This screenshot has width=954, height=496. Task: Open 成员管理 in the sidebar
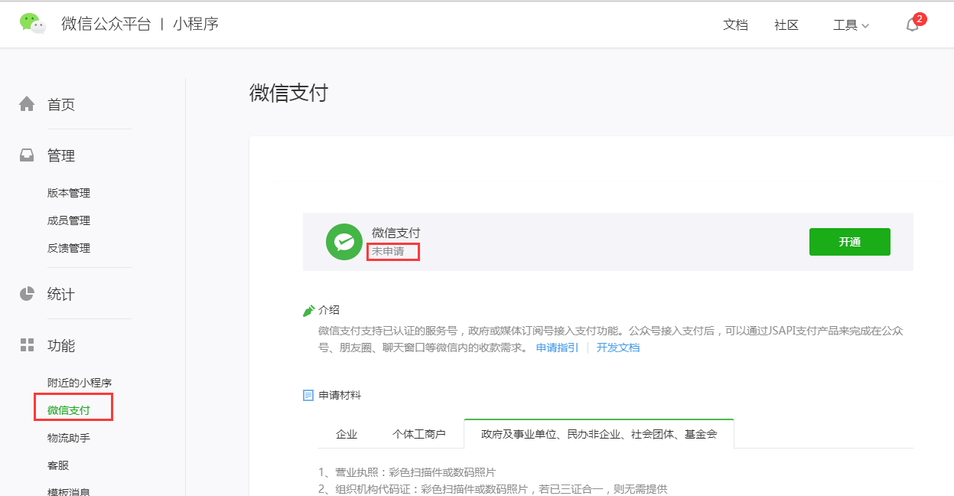coord(69,220)
